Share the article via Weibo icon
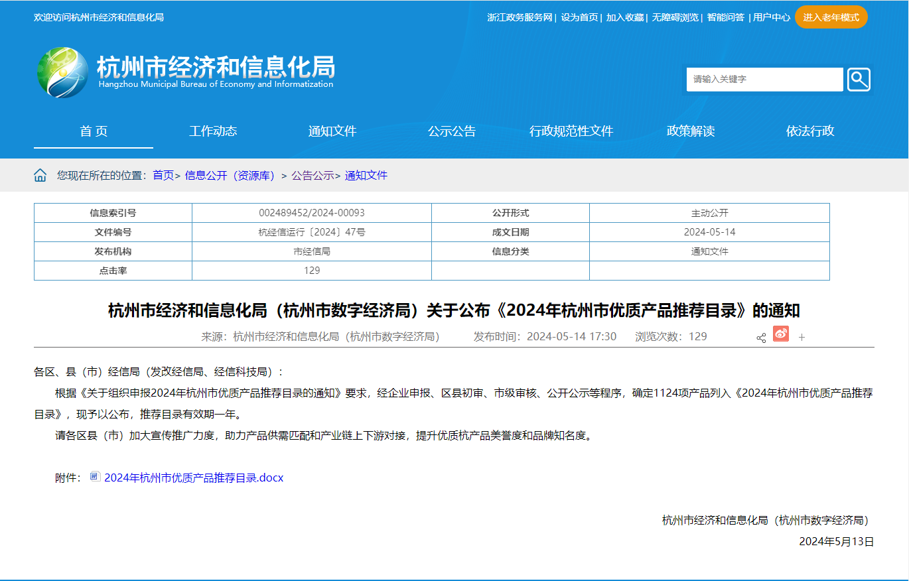Viewport: 909px width, 581px height. coord(781,334)
